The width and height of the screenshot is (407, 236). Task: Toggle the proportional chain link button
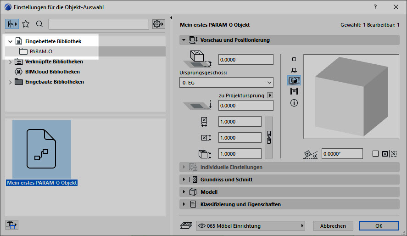tap(269, 137)
